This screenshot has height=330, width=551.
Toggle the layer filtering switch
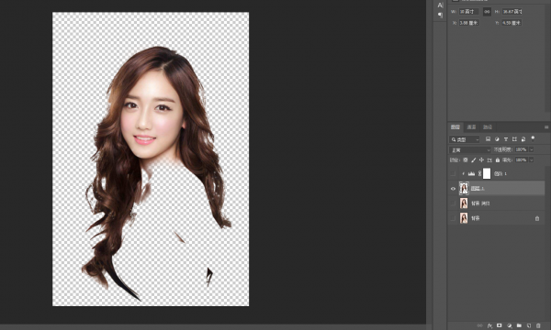533,138
